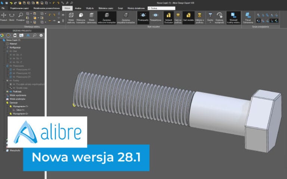The width and height of the screenshot is (287, 179).
Task: Open Biblioteka części tab
Action: 106,8
